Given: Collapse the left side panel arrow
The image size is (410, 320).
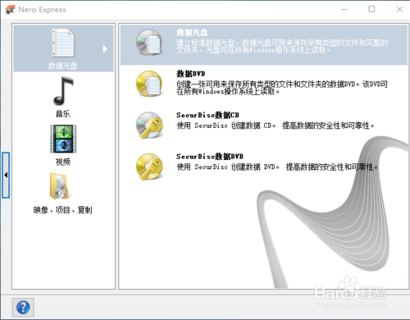Looking at the screenshot, I should (x=6, y=175).
